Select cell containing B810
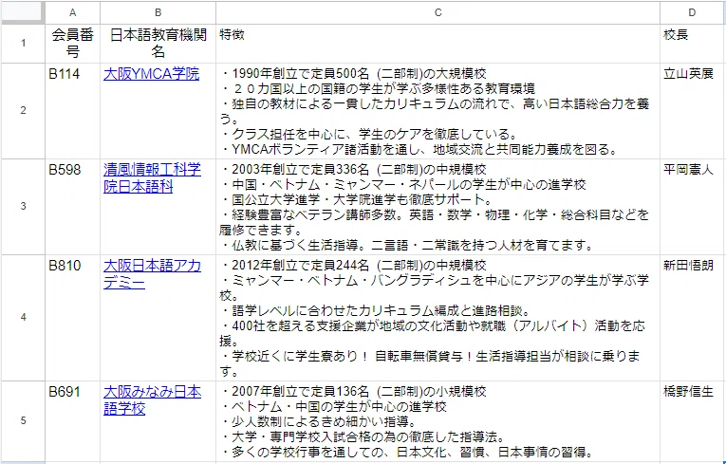The width and height of the screenshot is (726, 464). coord(73,318)
